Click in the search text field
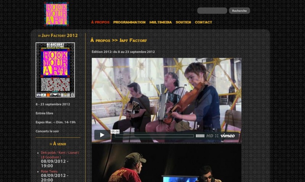This screenshot has width=305, height=182. click(212, 11)
